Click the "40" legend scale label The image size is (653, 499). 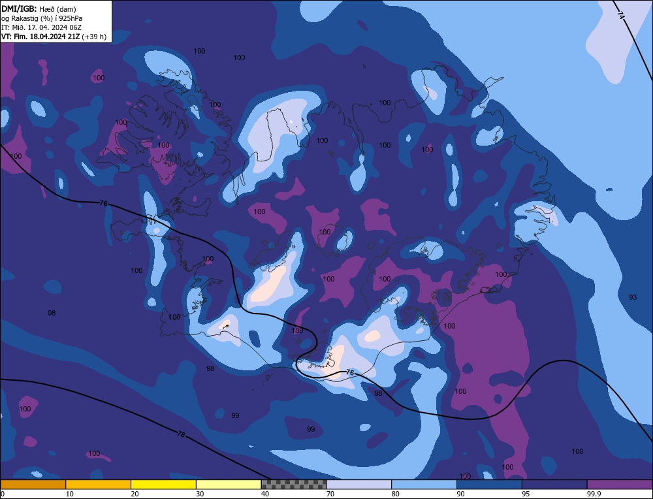(265, 494)
